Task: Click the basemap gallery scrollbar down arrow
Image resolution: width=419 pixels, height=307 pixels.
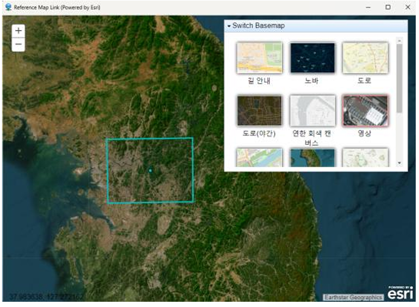Action: click(399, 163)
